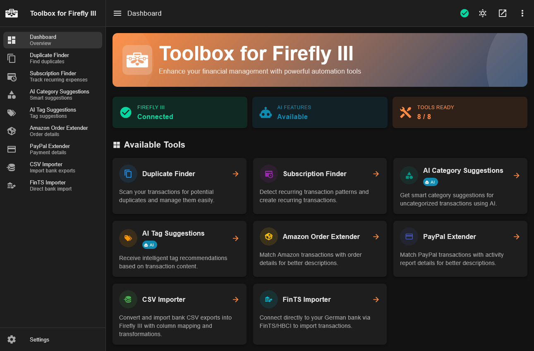This screenshot has width=534, height=351.
Task: Toggle the hamburger menu icon
Action: [x=117, y=13]
